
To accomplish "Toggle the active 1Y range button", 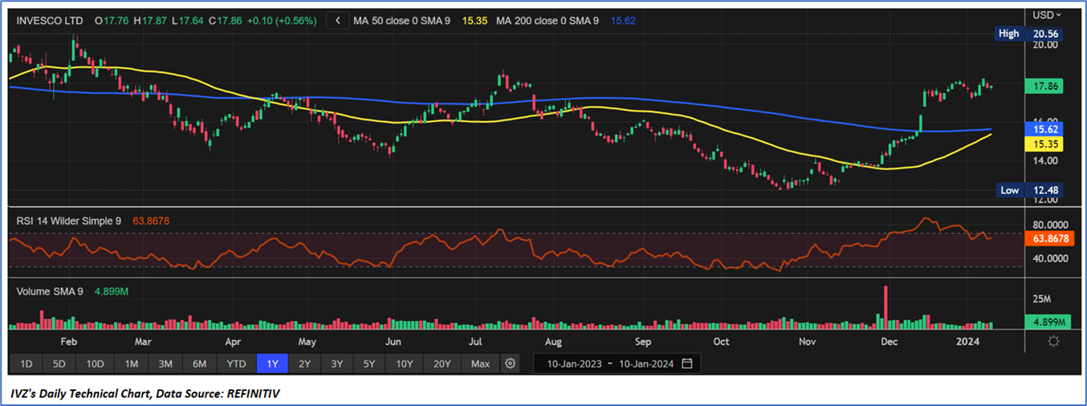I will click(x=272, y=363).
